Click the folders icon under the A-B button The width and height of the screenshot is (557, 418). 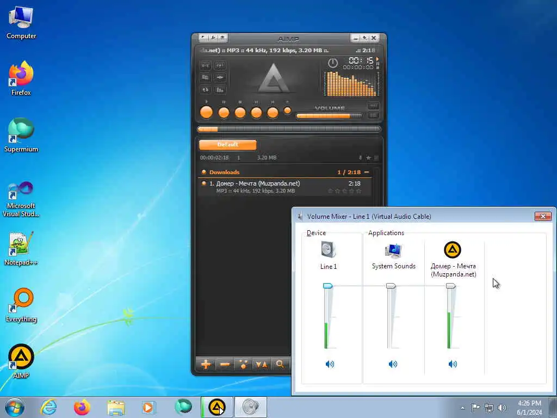(205, 77)
